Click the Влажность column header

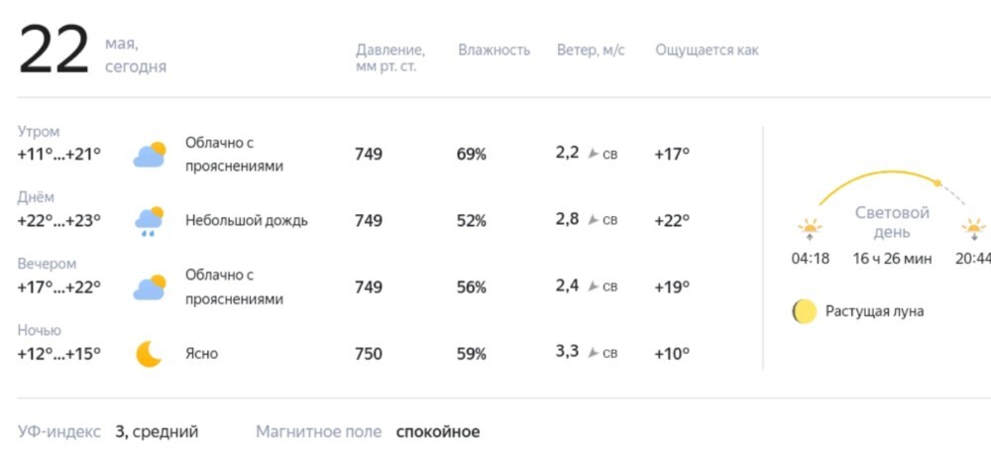pos(495,50)
